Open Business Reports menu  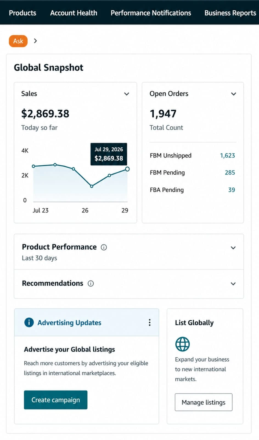point(230,13)
